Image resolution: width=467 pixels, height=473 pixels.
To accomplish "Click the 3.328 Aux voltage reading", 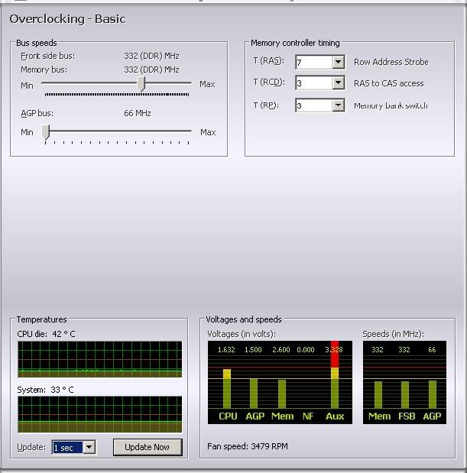I will click(x=334, y=350).
